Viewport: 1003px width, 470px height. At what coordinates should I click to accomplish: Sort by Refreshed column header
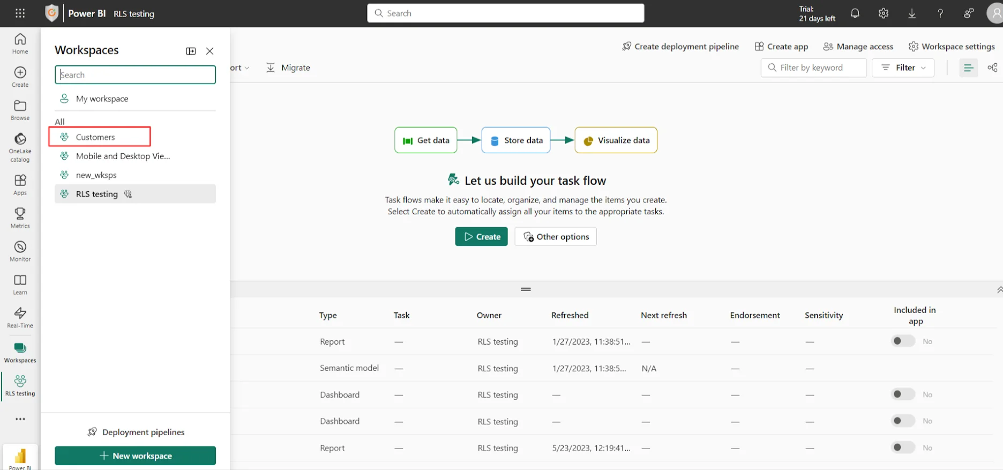click(570, 315)
